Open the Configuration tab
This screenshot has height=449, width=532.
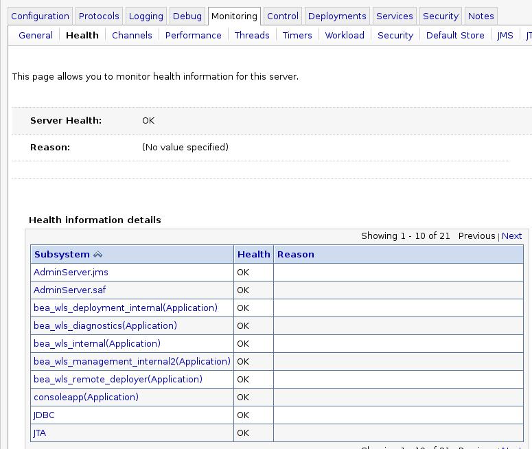(40, 16)
